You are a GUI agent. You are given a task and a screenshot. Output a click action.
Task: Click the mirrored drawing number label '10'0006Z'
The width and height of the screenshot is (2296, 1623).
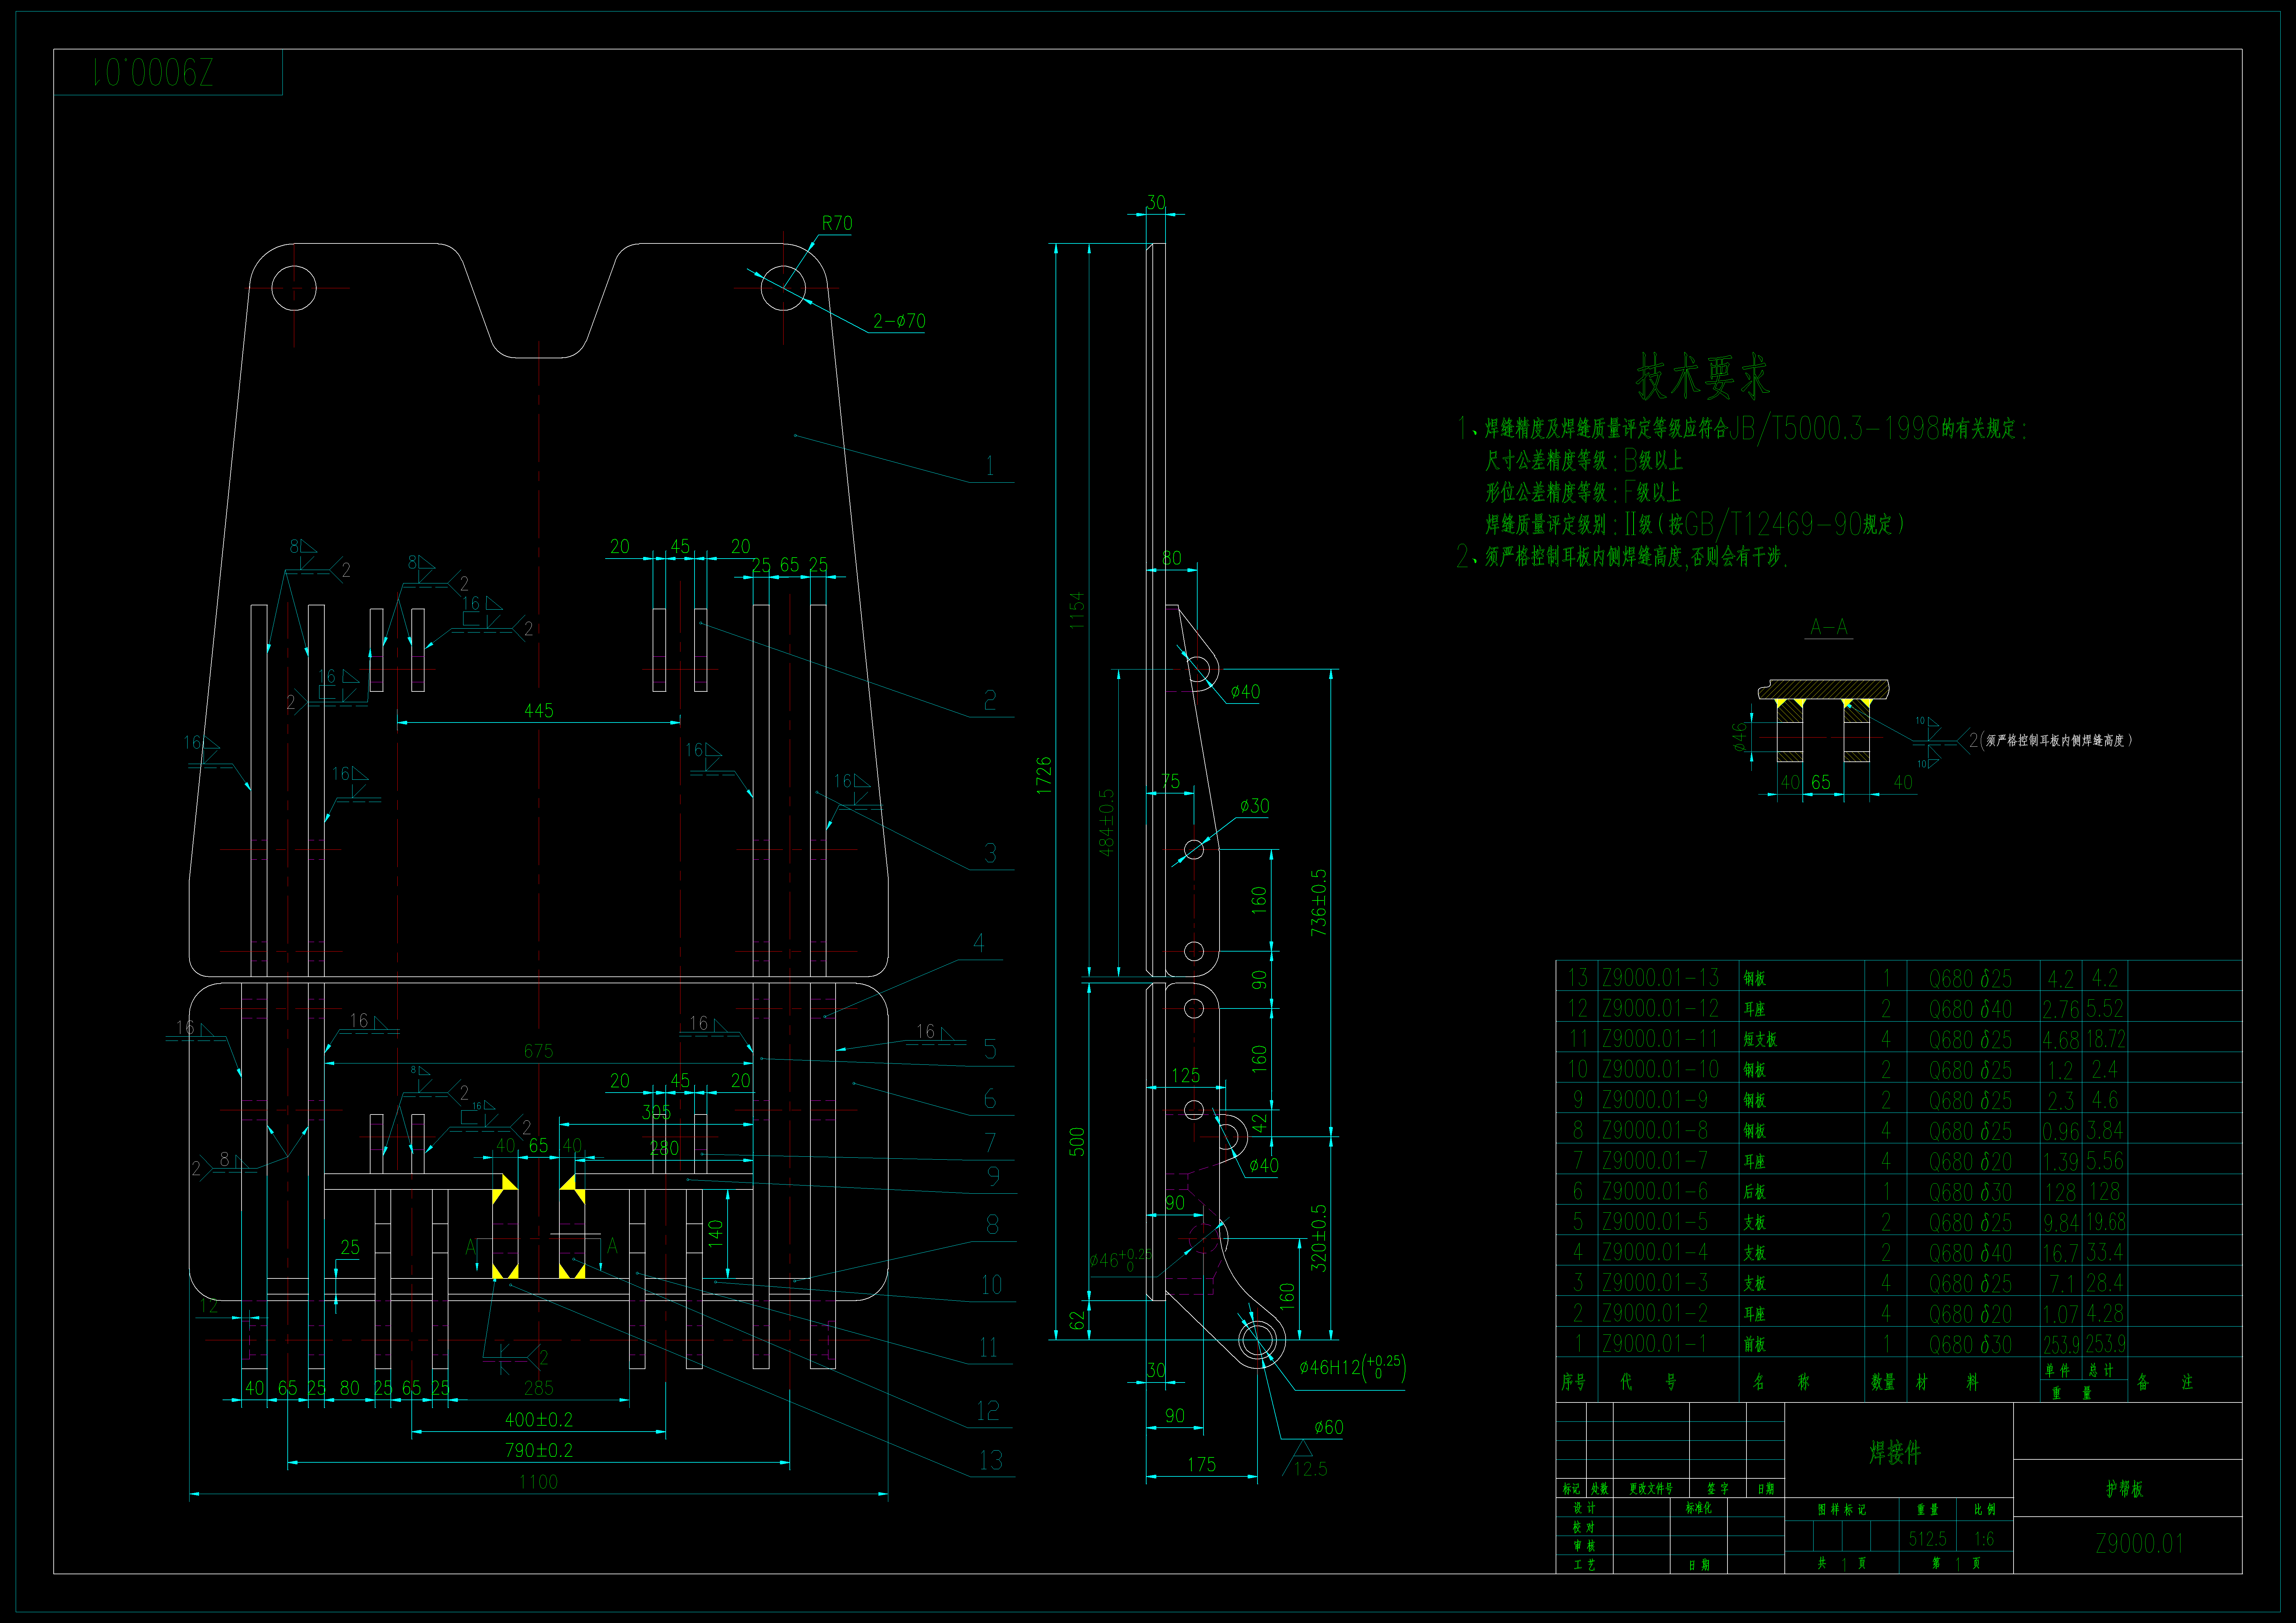click(x=153, y=72)
